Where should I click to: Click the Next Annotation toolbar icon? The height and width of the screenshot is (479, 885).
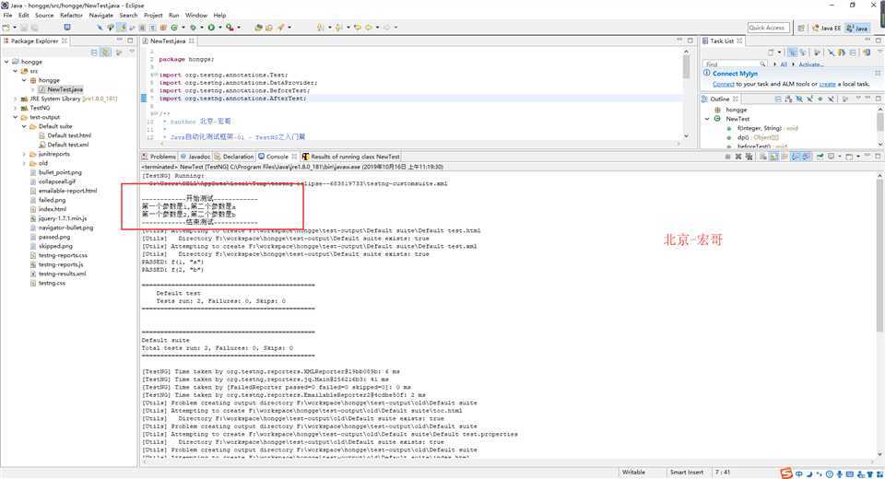[320, 27]
